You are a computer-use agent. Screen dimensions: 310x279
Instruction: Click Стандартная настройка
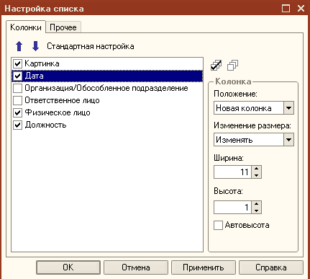pyautogui.click(x=91, y=46)
